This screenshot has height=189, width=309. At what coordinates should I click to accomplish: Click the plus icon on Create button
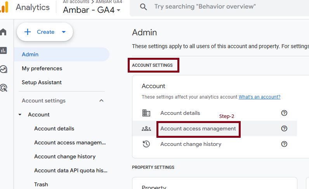[x=28, y=32]
